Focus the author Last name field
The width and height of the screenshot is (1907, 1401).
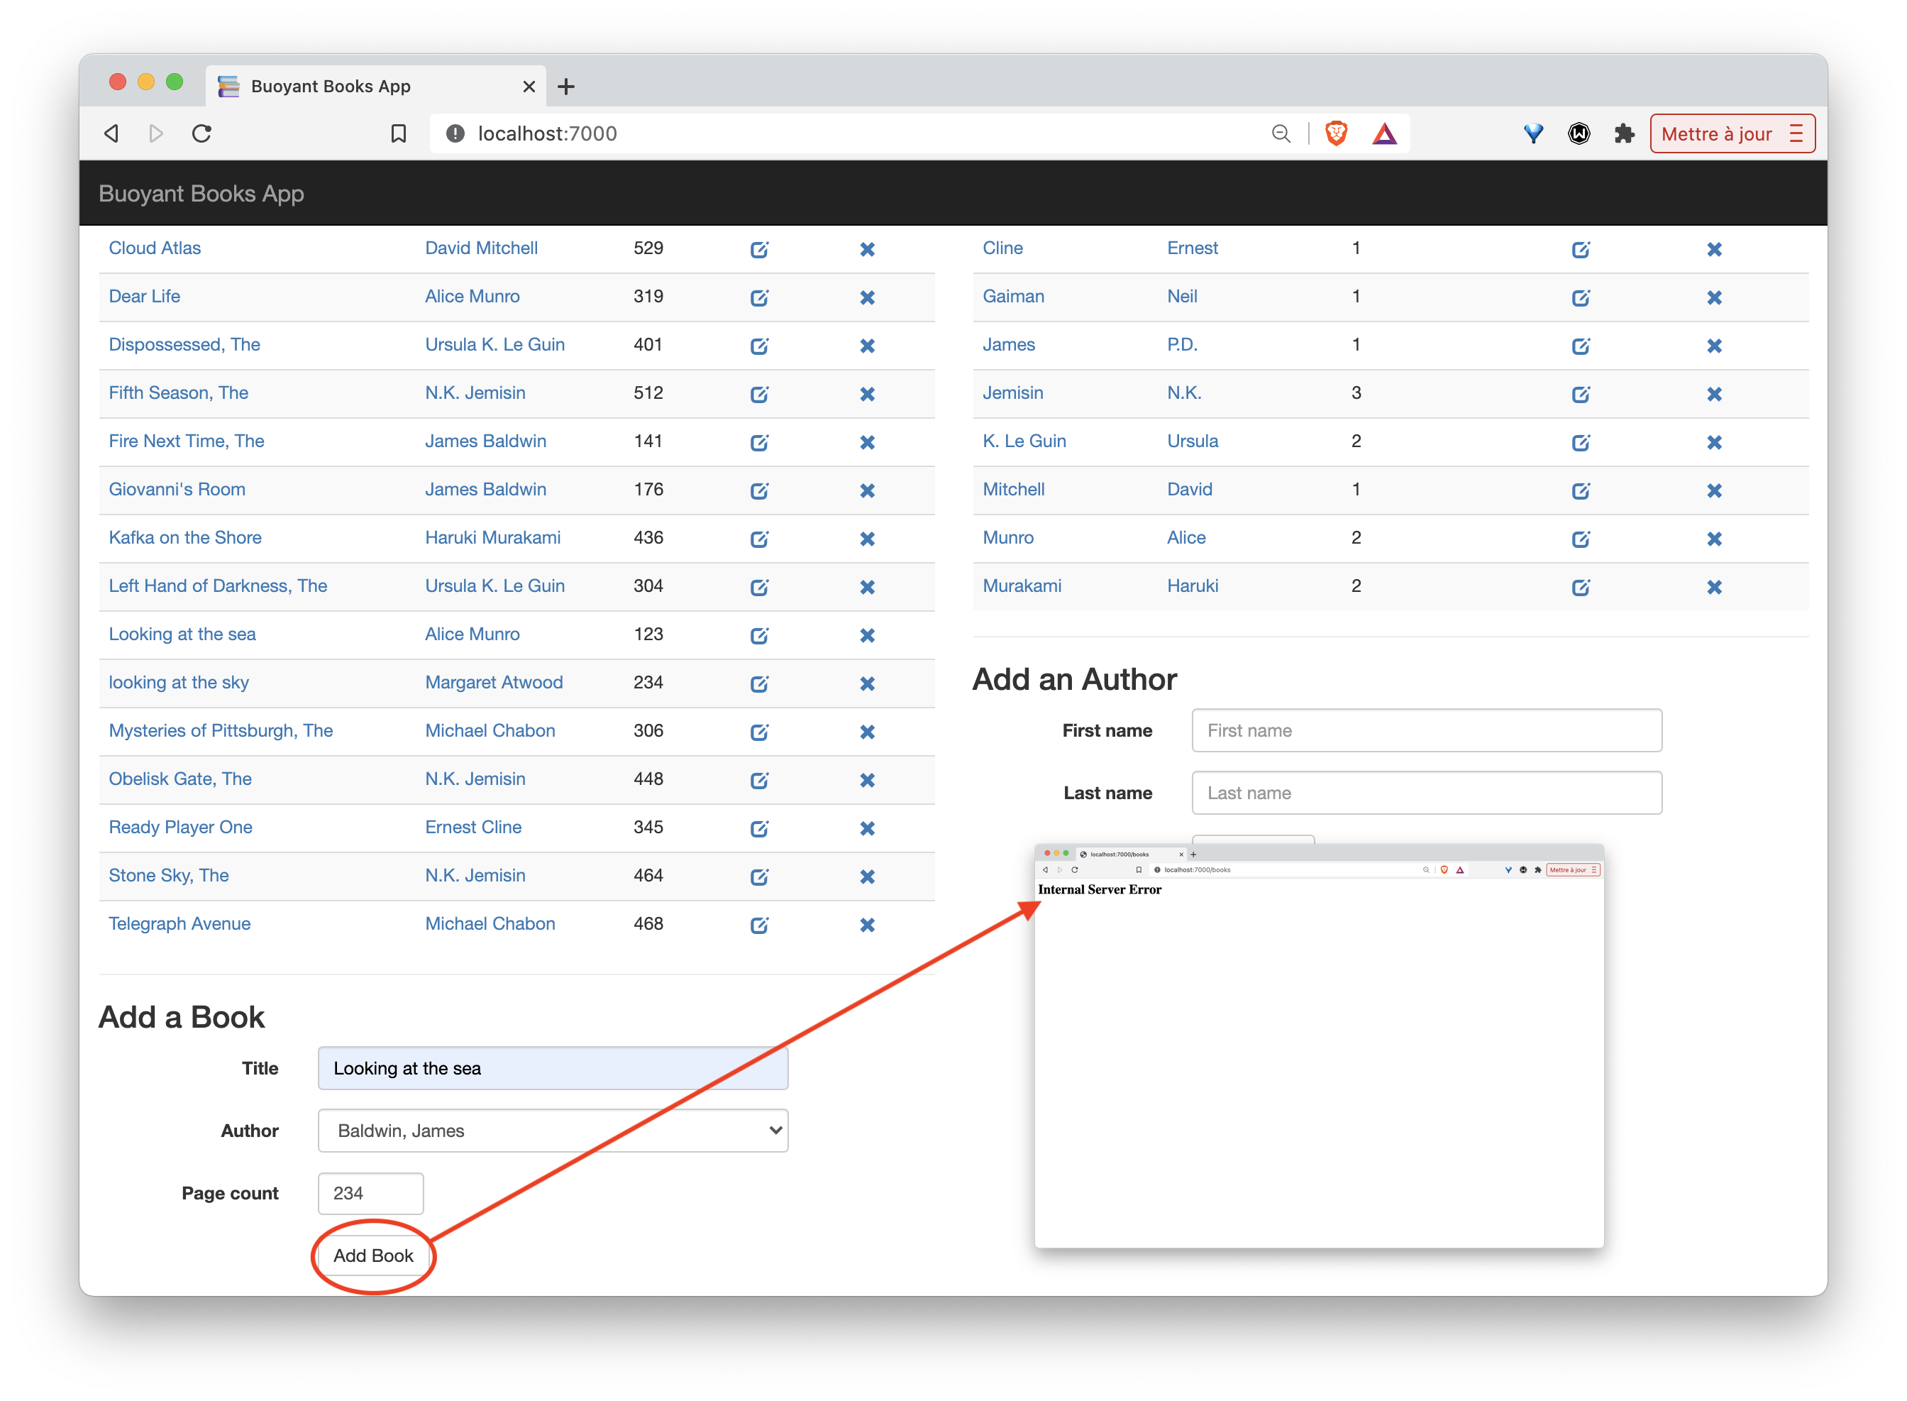click(x=1425, y=793)
